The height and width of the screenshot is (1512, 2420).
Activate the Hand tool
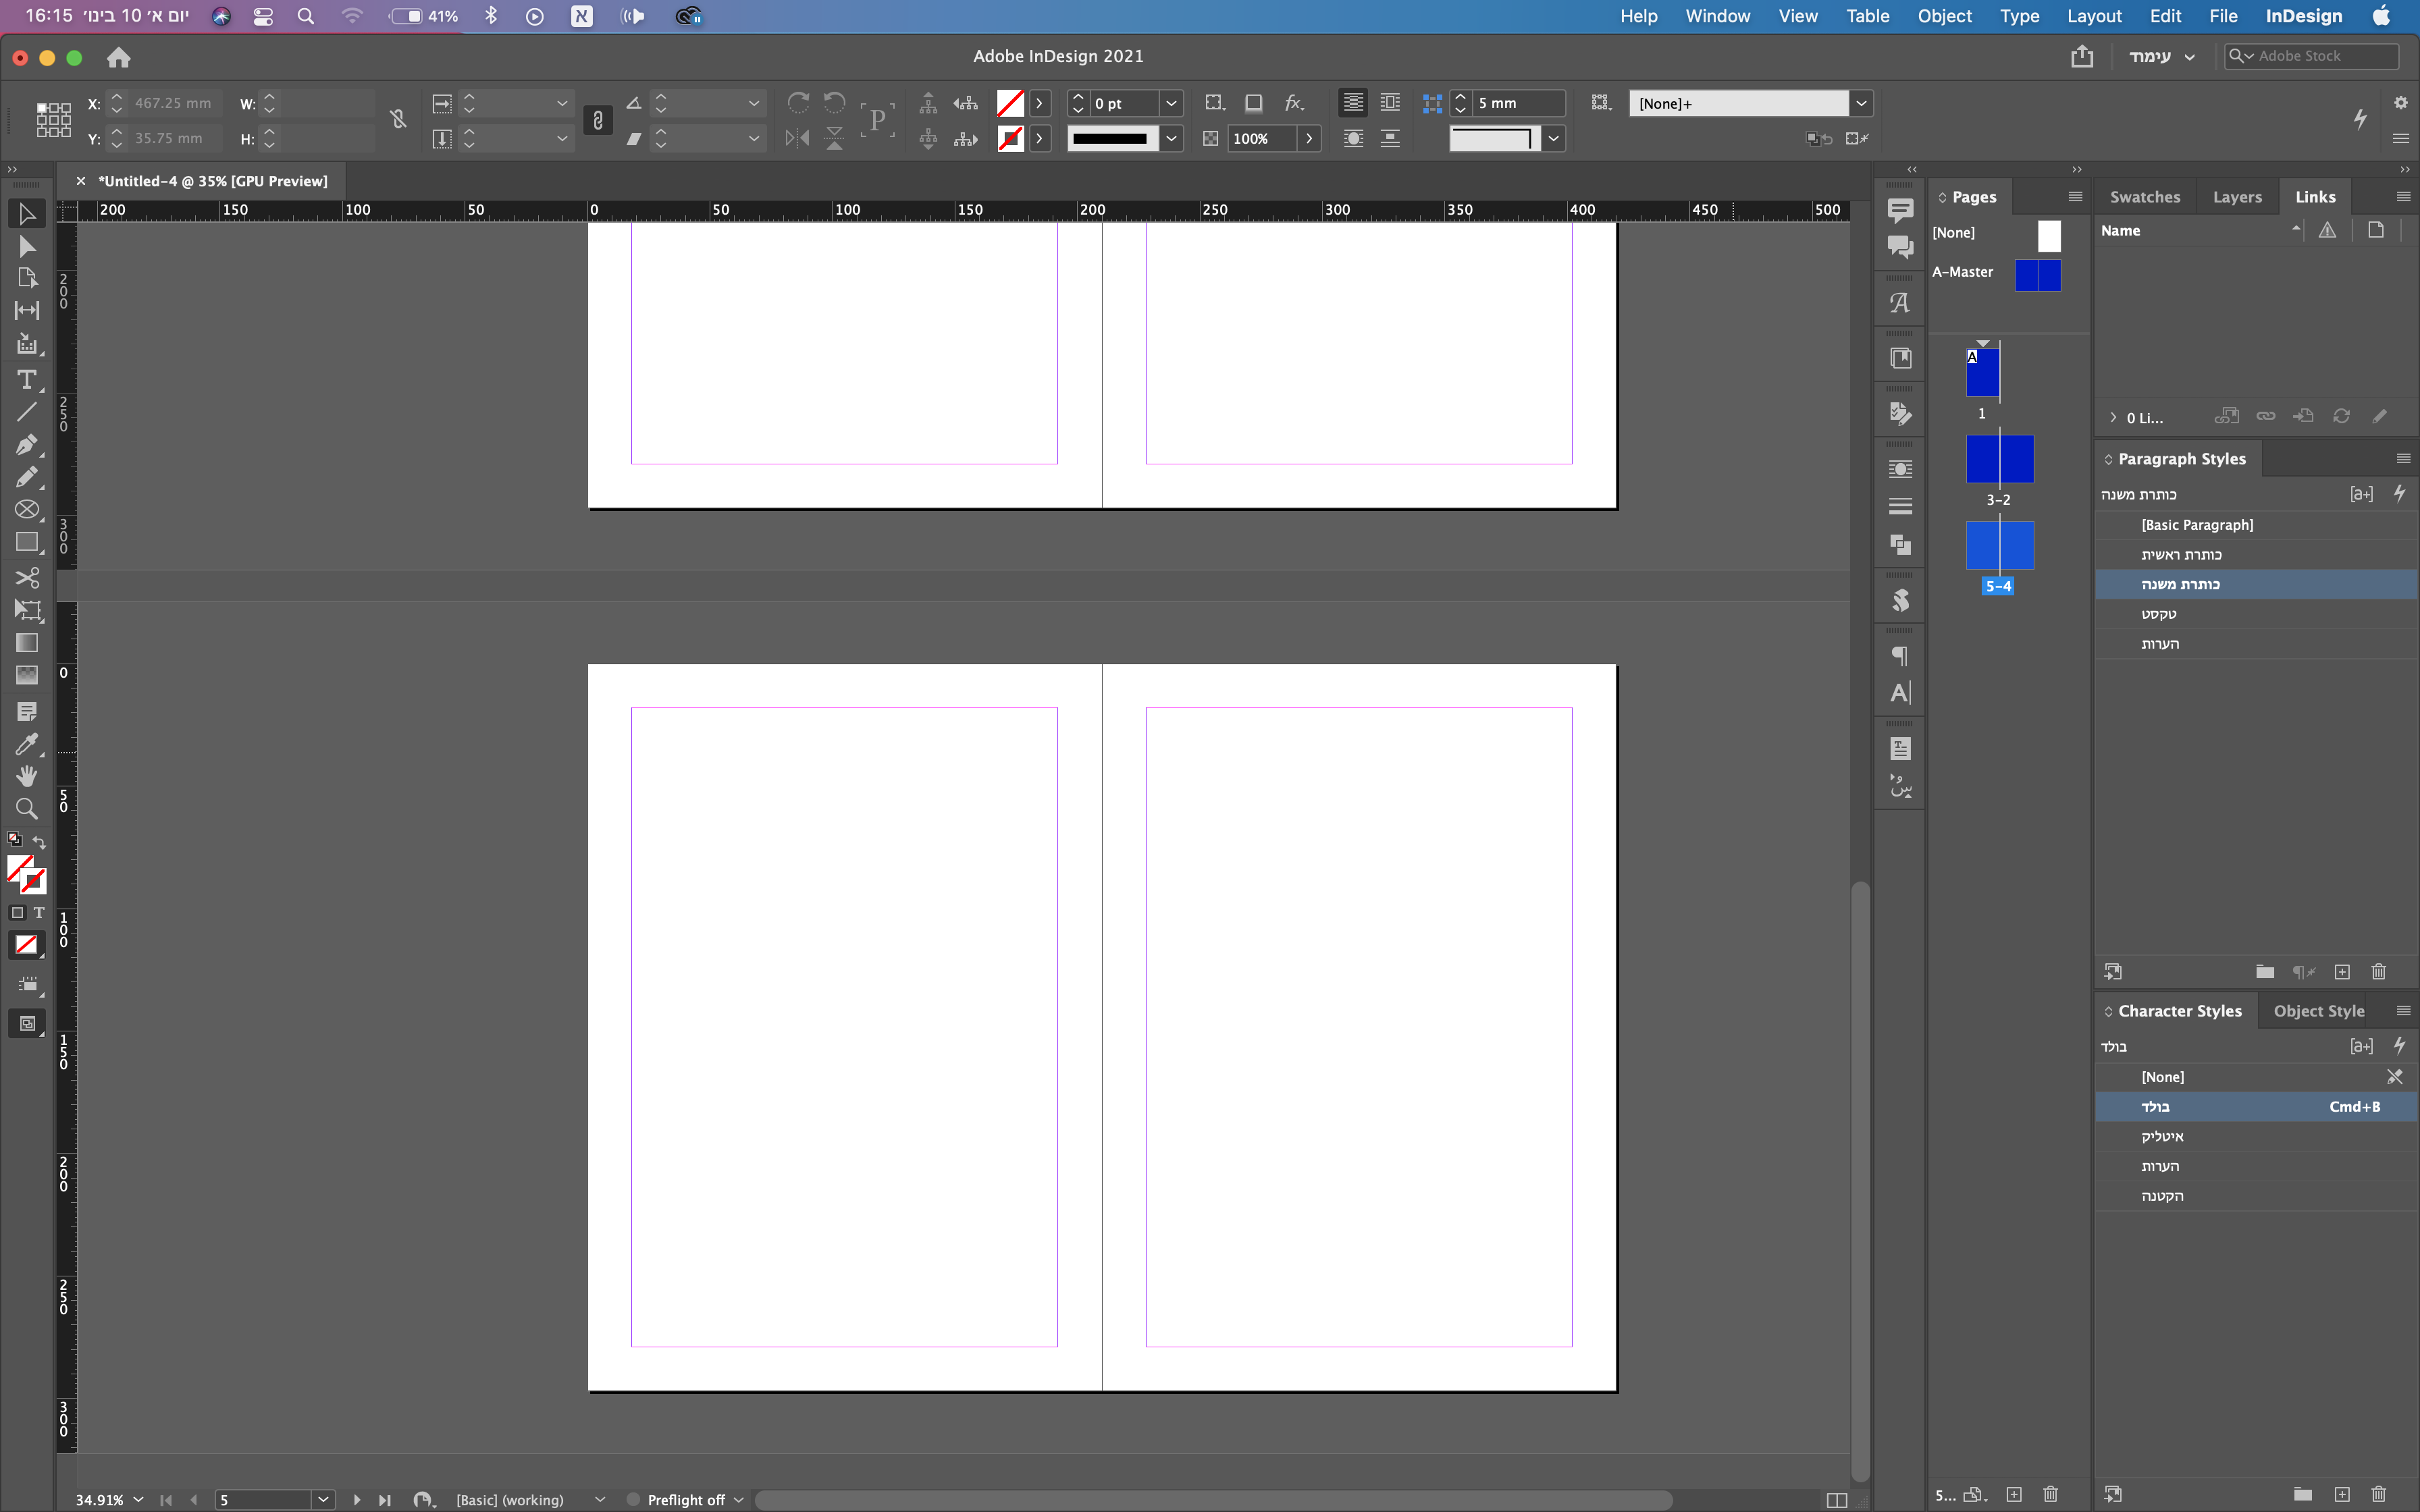[27, 776]
